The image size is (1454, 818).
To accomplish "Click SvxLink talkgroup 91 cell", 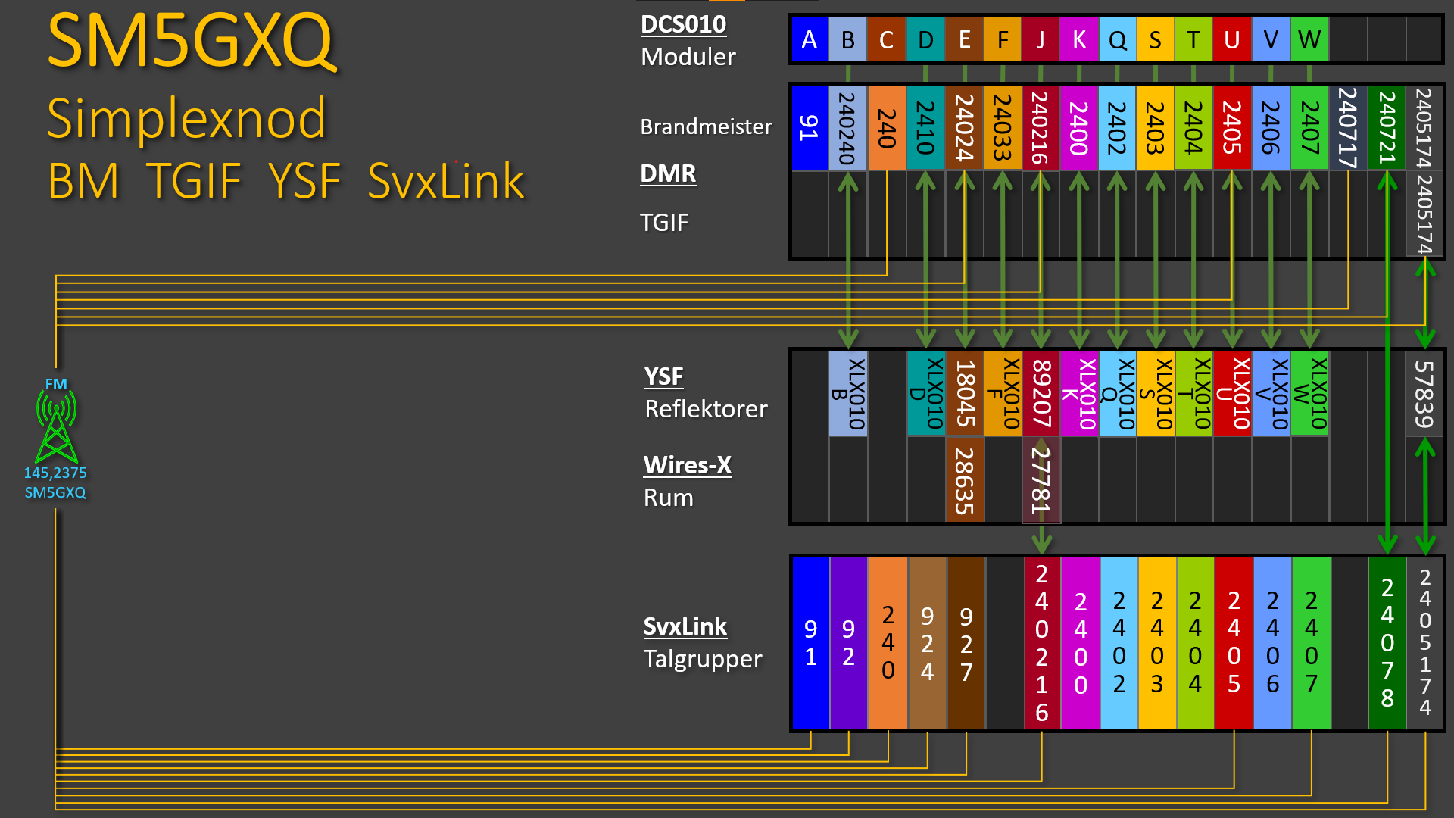I will click(x=810, y=643).
